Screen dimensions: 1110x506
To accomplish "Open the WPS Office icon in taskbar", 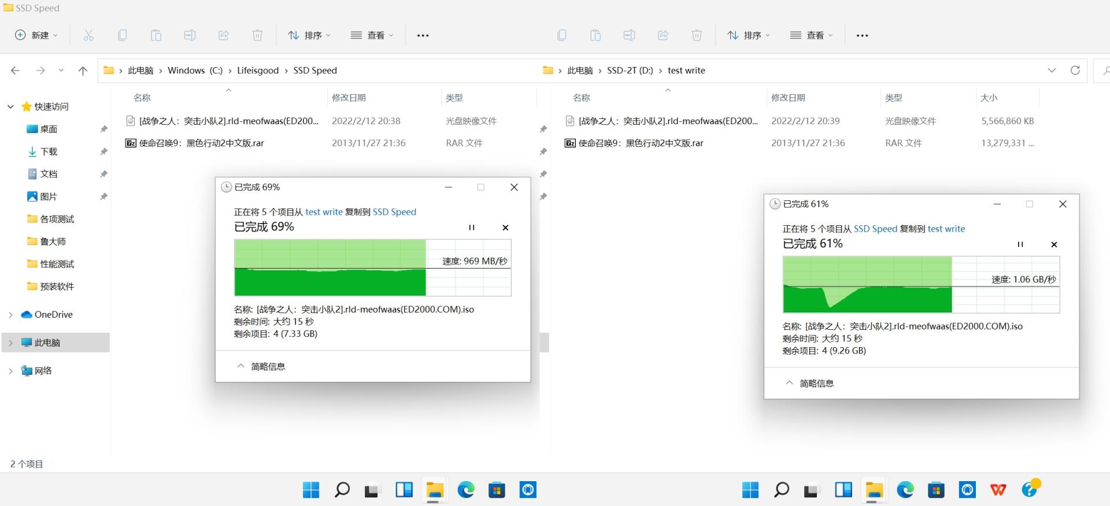I will click(998, 490).
